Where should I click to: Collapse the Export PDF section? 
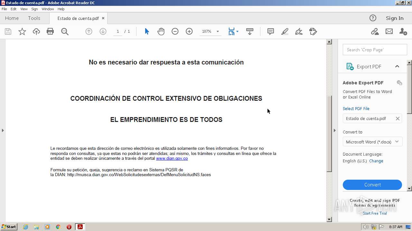397,66
